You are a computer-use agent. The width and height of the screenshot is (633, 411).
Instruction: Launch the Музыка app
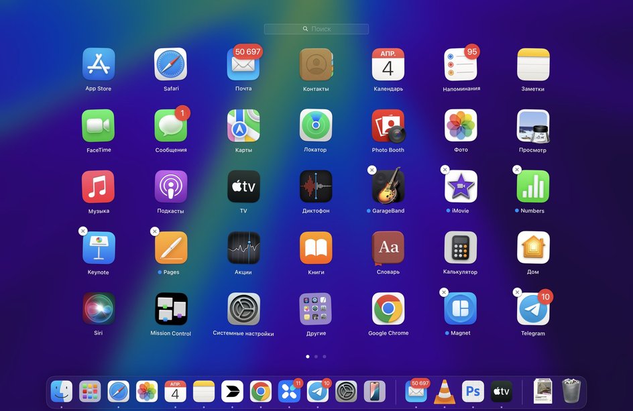click(98, 186)
